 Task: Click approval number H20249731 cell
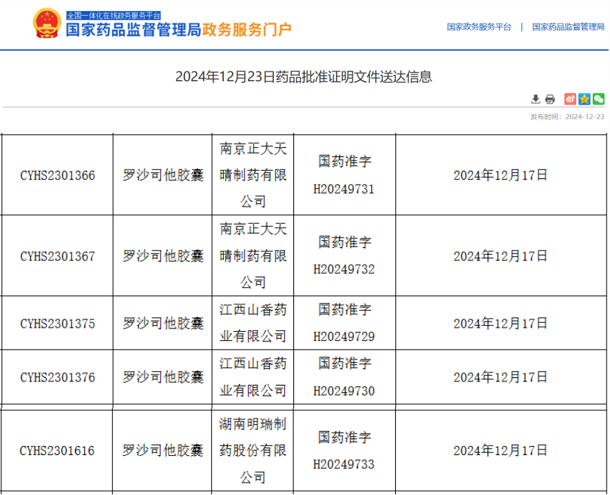pos(344,175)
